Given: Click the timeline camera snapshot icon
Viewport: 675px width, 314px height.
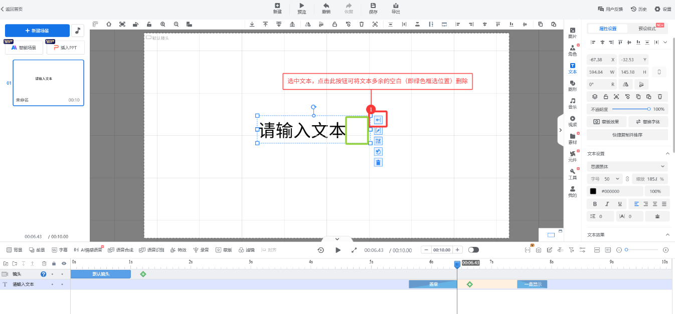Looking at the screenshot, I should pos(538,250).
